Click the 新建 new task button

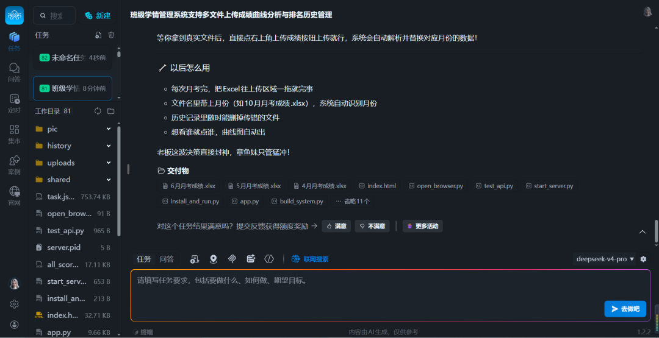click(x=98, y=15)
